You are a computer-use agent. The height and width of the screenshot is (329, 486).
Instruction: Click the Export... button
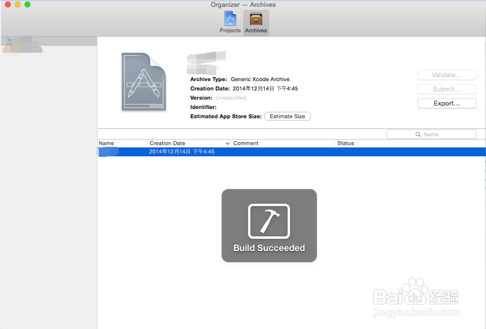(446, 103)
